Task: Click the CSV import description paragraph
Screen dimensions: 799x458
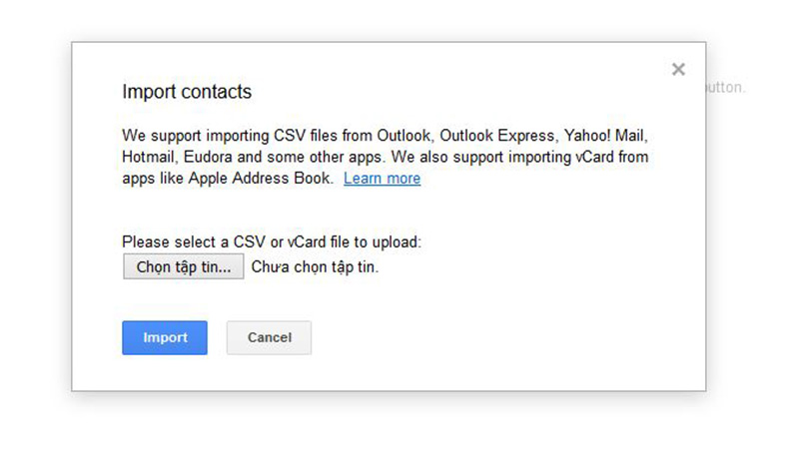Action: tap(390, 156)
